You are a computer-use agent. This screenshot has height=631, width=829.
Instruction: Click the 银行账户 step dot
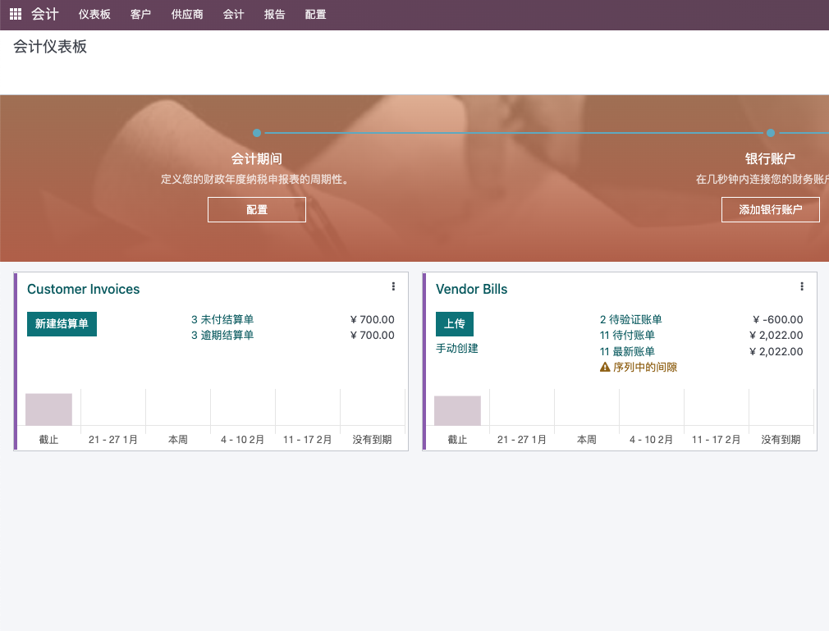pos(771,133)
